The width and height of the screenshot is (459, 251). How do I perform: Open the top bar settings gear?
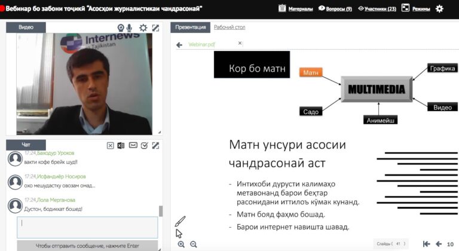point(439,9)
